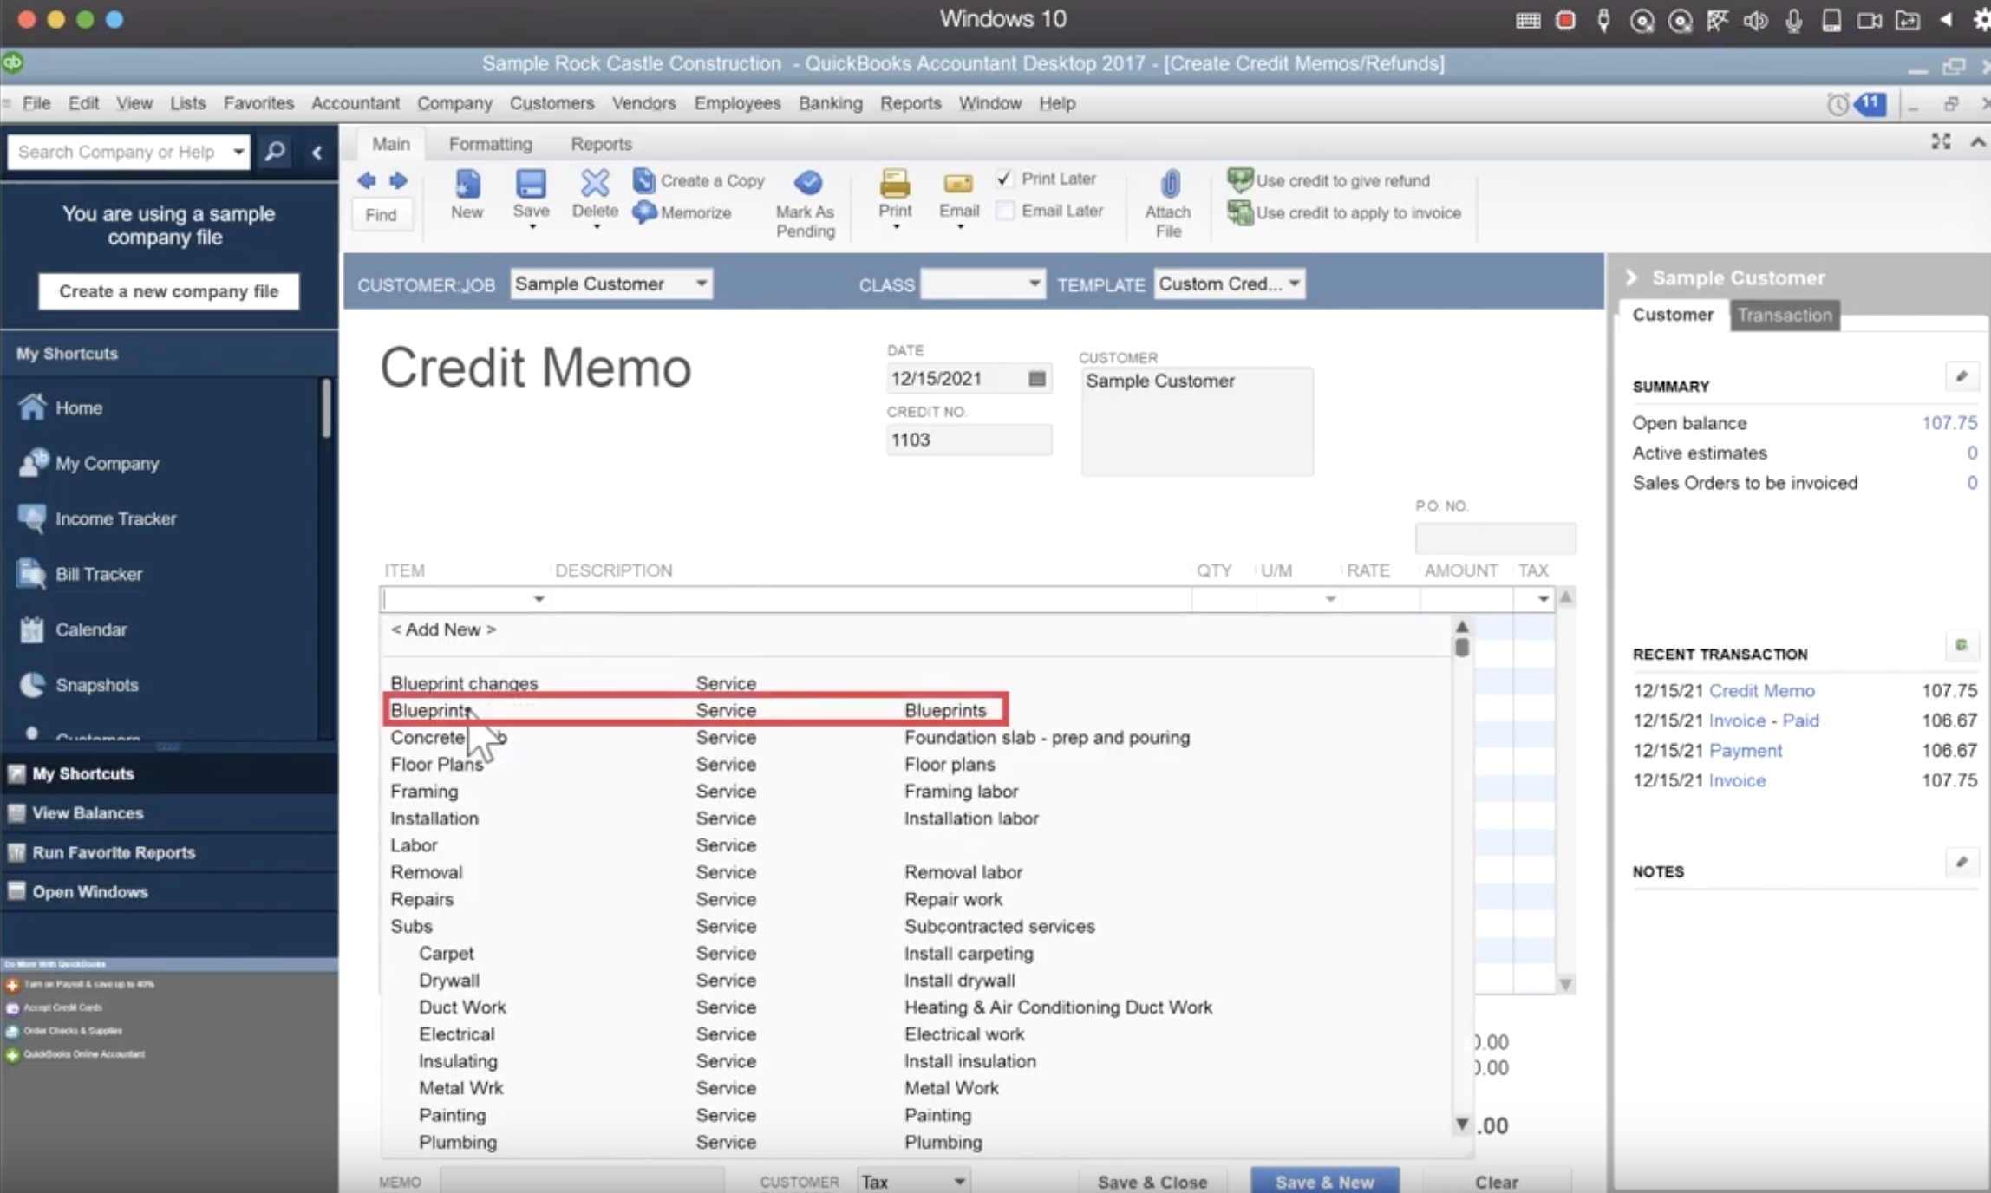This screenshot has width=1991, height=1193.
Task: Click item list scrollbar down arrow
Action: point(1462,1125)
